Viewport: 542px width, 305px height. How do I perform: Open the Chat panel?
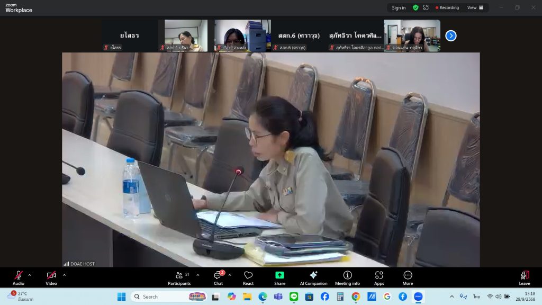218,277
